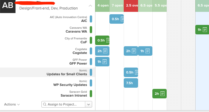This screenshot has width=209, height=112.
Task: Open the Assign to Project dropdown arrow
Action: click(x=89, y=104)
